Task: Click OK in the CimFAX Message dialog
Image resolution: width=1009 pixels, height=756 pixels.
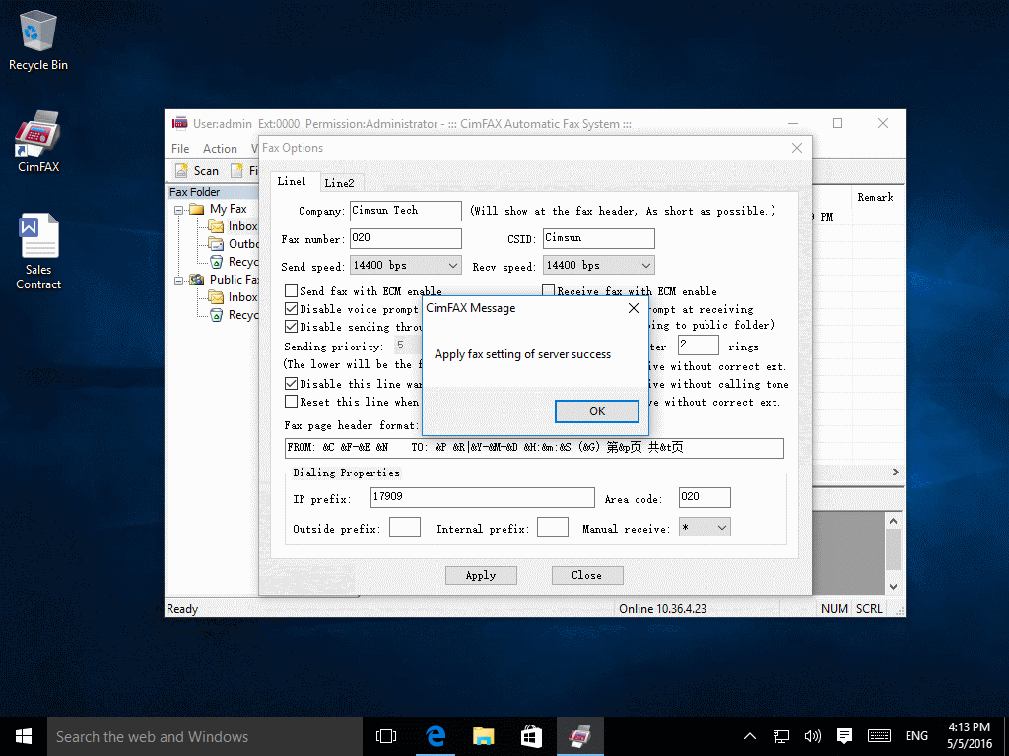Action: pos(596,411)
